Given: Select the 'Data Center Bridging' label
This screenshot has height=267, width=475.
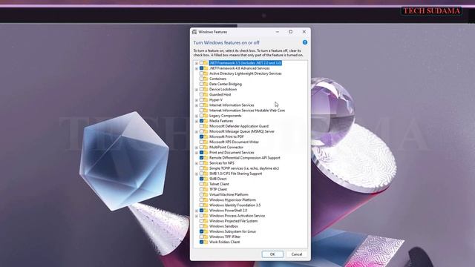Looking at the screenshot, I should point(226,84).
